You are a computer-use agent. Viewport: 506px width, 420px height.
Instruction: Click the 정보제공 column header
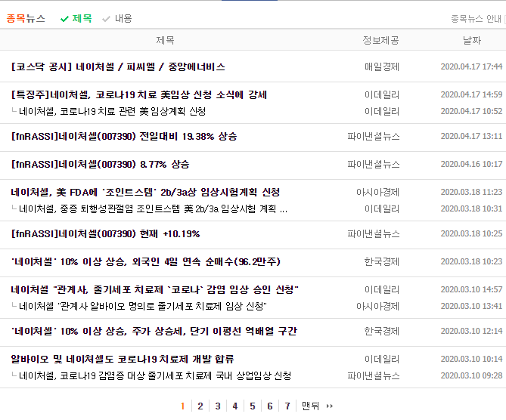pos(380,40)
